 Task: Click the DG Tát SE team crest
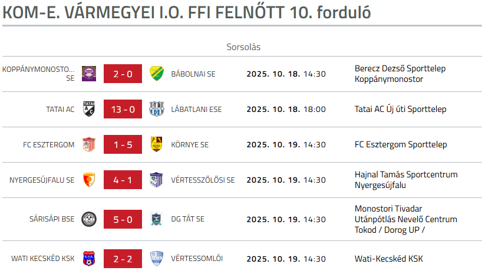click(156, 219)
